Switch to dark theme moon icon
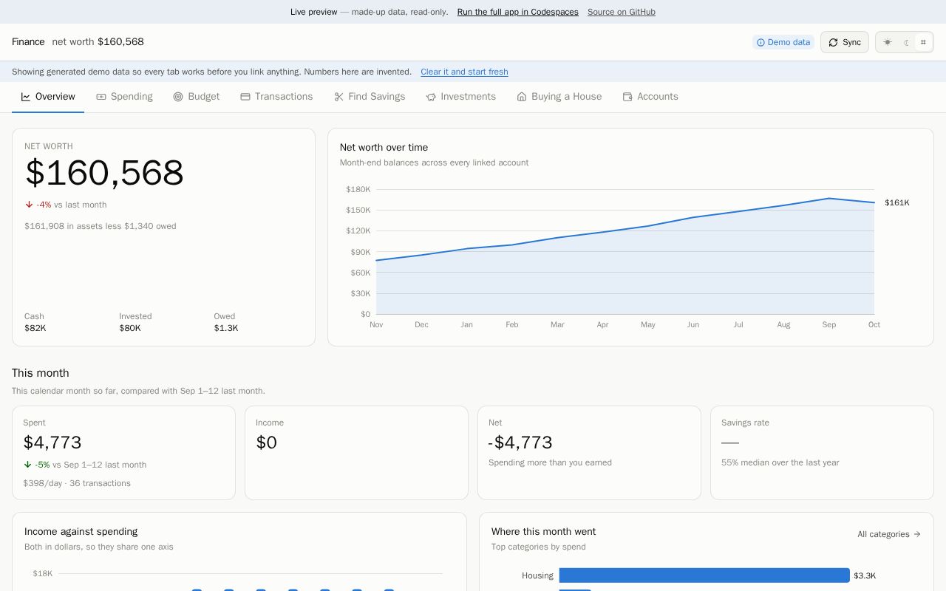This screenshot has height=591, width=946. (905, 42)
